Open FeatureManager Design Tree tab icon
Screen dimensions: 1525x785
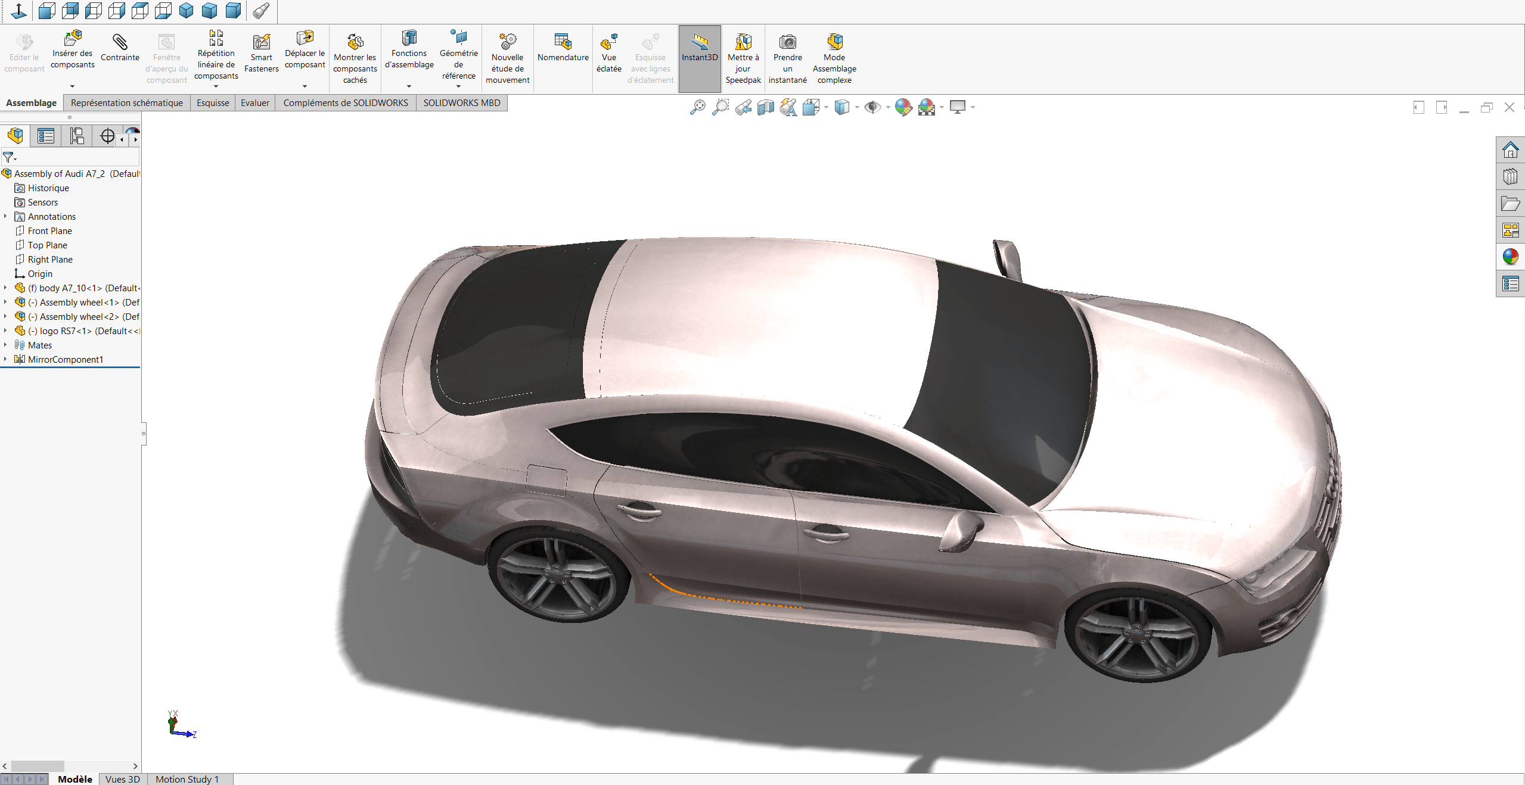pos(15,136)
